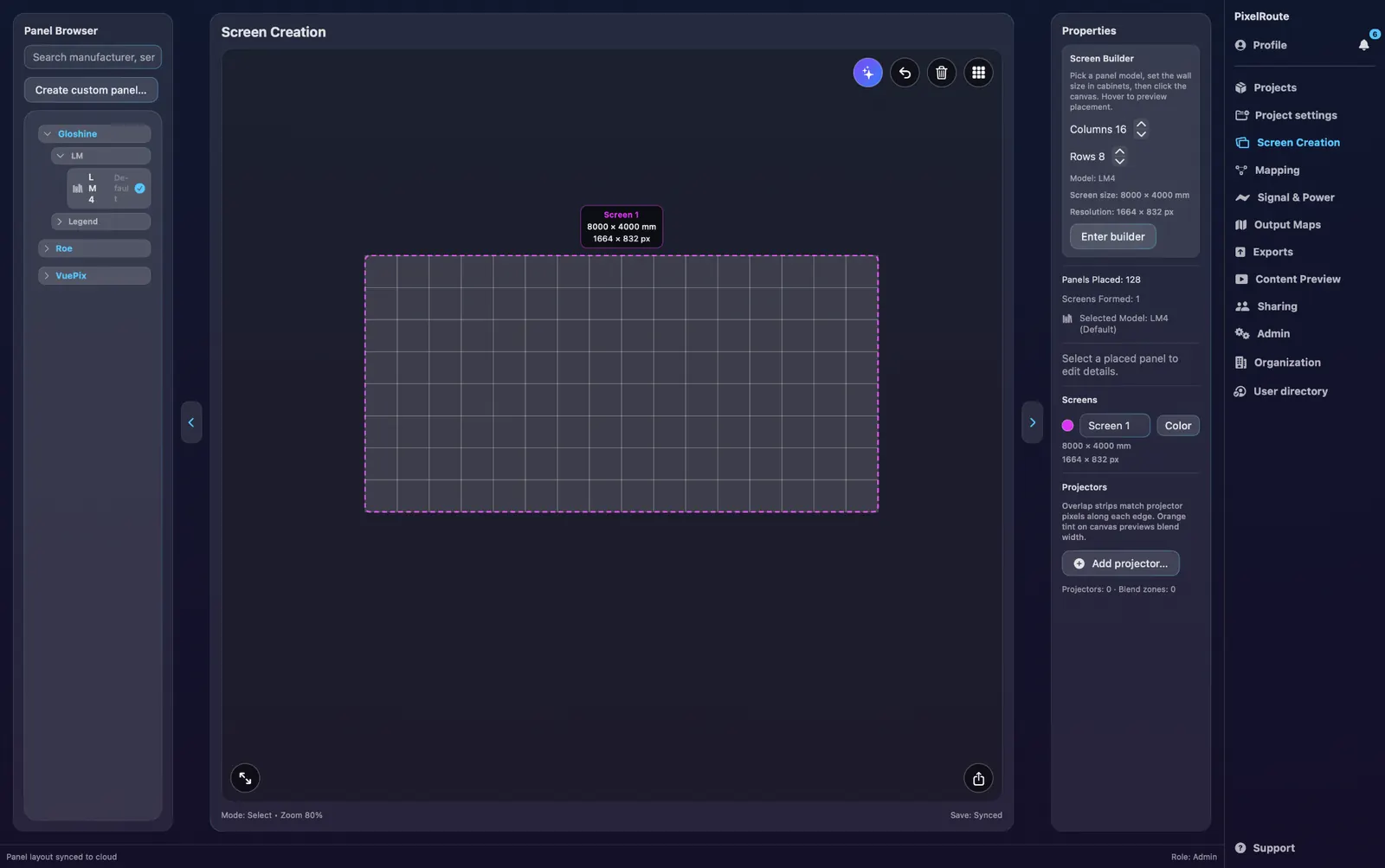The image size is (1385, 868).
Task: Click Create custom panel button
Action: (91, 90)
